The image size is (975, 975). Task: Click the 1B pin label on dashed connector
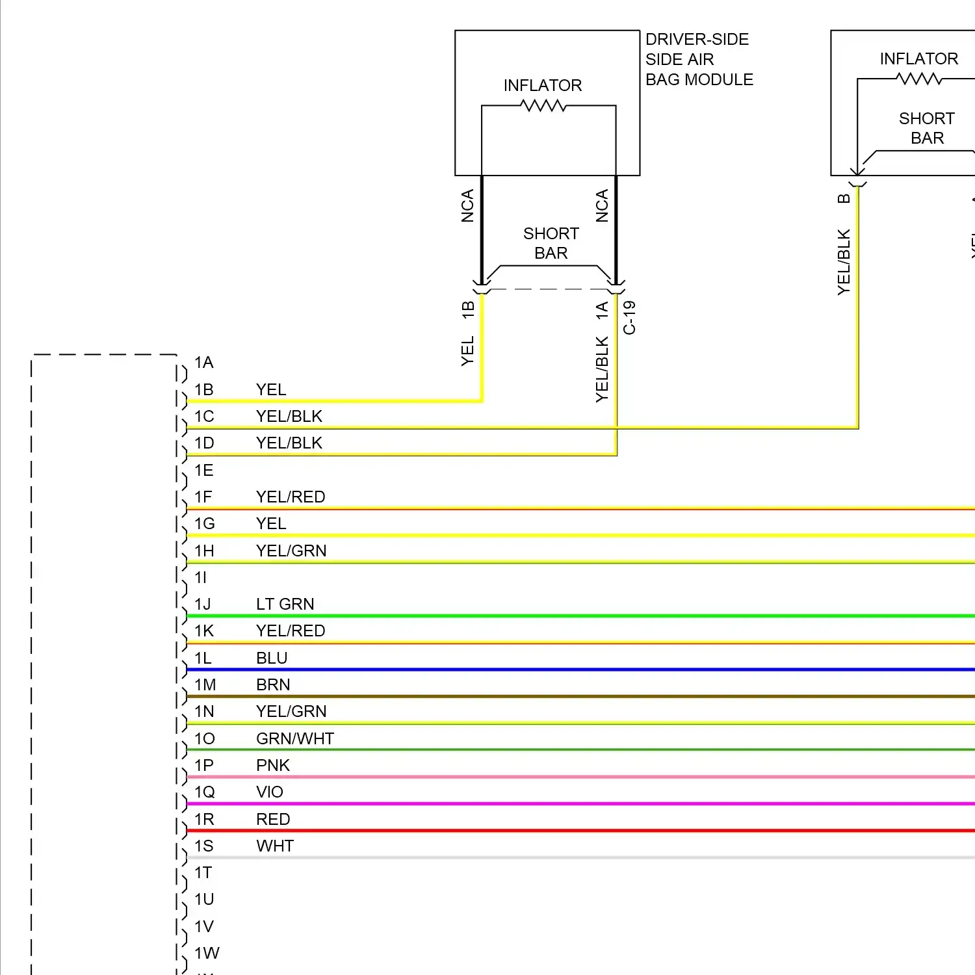coord(204,389)
